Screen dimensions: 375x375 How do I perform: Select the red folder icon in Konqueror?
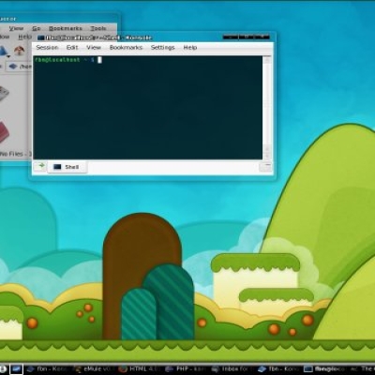tap(4, 132)
